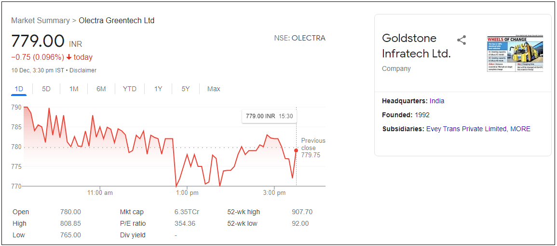Click the 10 Dec, 3:30 pm IST timestamp
Image resolution: width=557 pixels, height=246 pixels.
click(39, 70)
